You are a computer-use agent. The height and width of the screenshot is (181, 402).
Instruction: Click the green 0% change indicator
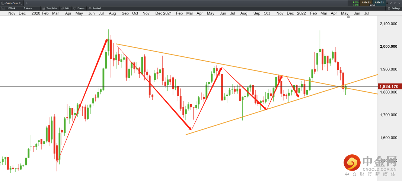pyautogui.click(x=355, y=2)
